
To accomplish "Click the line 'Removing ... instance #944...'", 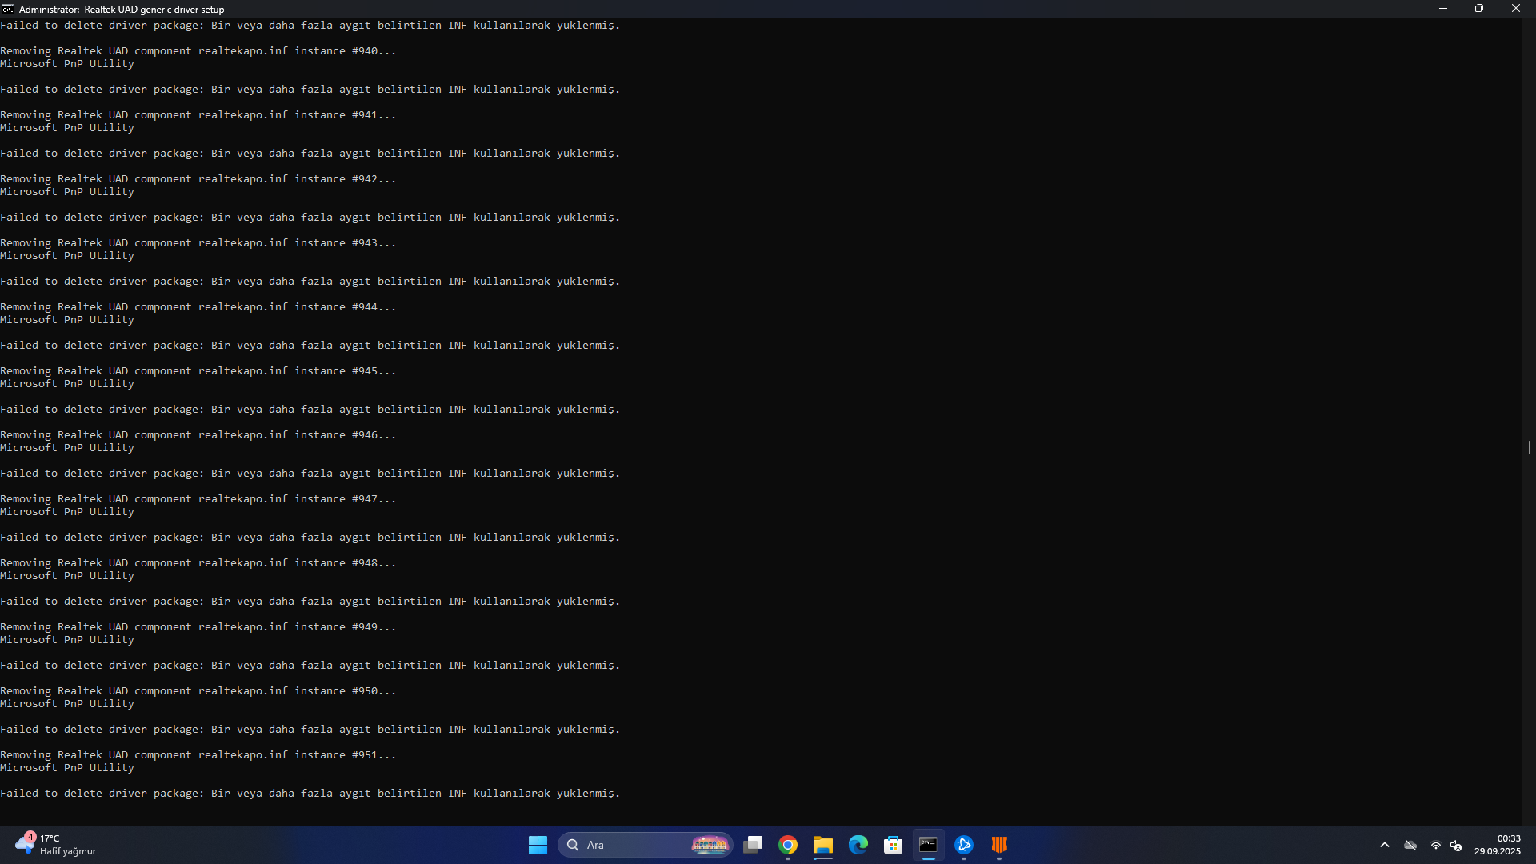I will pyautogui.click(x=198, y=306).
